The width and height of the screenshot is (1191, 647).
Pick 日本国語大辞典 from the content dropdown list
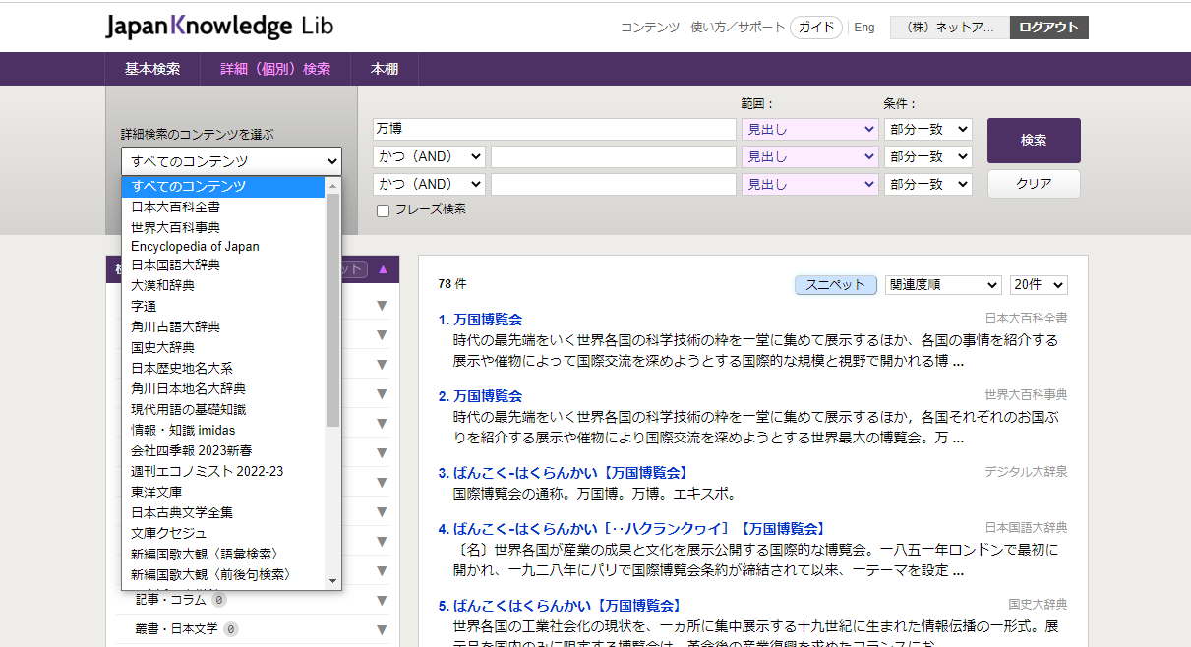coord(223,265)
